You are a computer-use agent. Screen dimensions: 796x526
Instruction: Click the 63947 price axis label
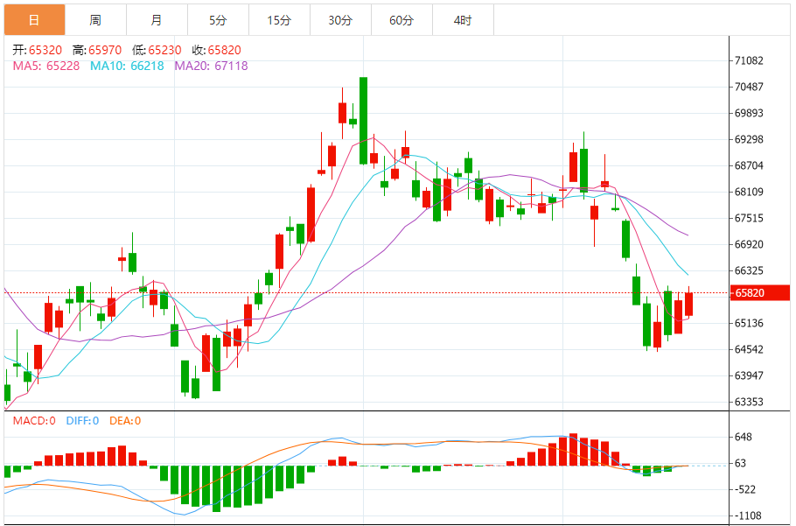[x=750, y=375]
